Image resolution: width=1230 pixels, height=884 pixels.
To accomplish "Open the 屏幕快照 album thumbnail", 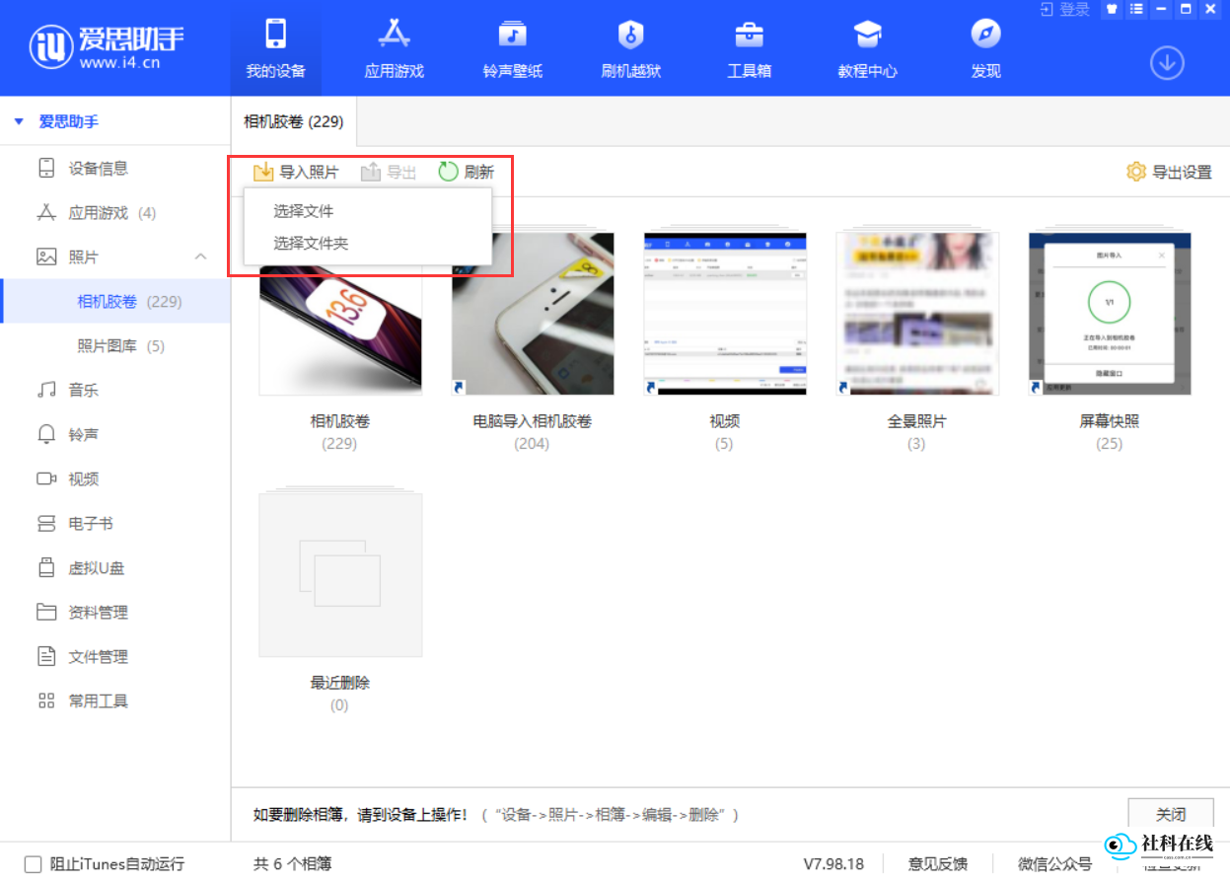I will [x=1110, y=314].
